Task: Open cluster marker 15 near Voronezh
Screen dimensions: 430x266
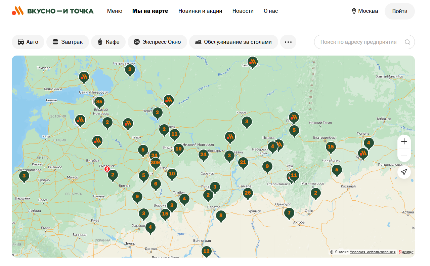Action: pos(165,214)
